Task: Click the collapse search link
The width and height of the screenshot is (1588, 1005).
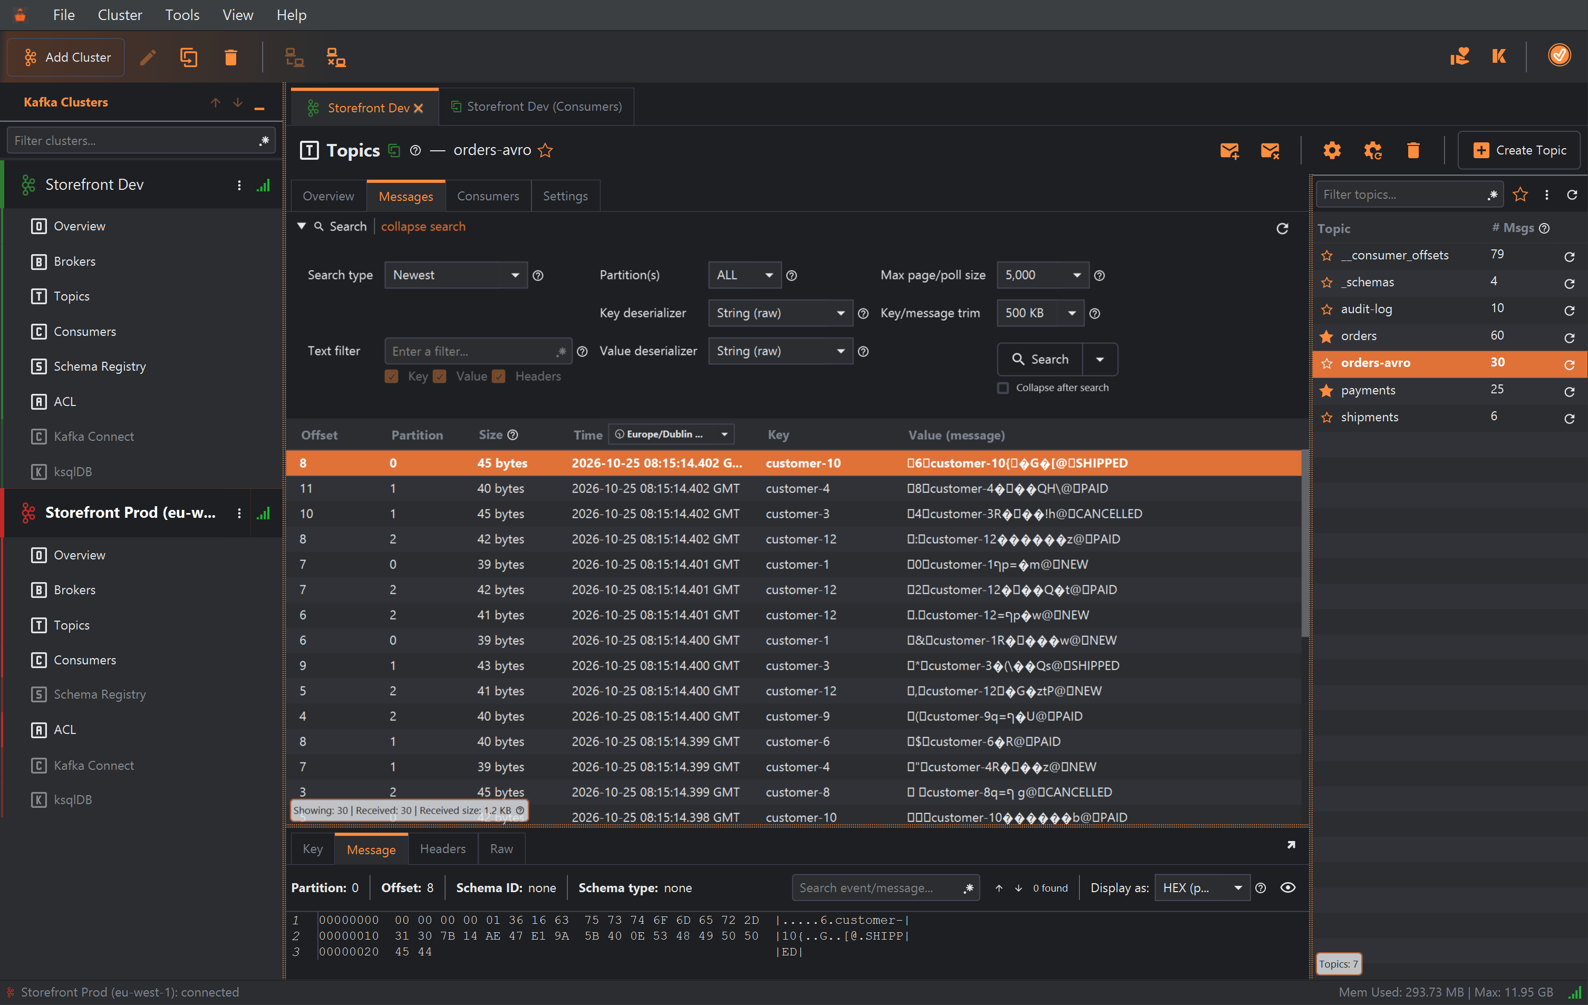Action: pyautogui.click(x=423, y=226)
